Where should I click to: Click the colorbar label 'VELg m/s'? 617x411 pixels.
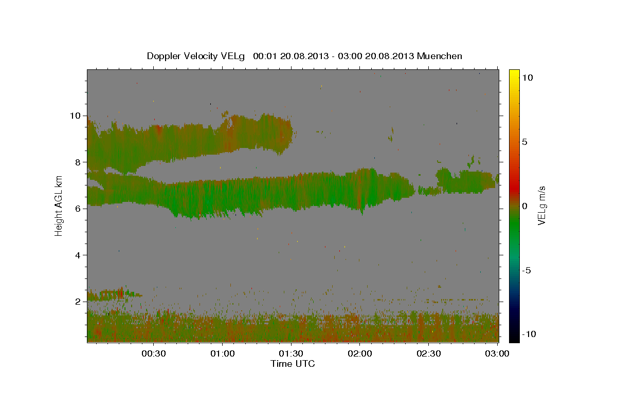(541, 206)
